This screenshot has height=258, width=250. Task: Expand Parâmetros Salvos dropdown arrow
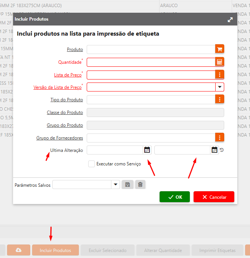click(x=115, y=184)
